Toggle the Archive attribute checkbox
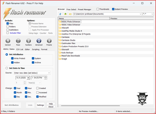156x114 pixels. [x=33, y=62]
